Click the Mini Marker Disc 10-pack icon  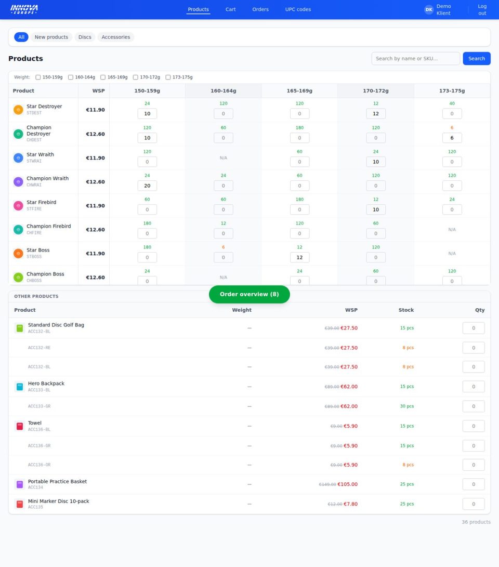(20, 504)
